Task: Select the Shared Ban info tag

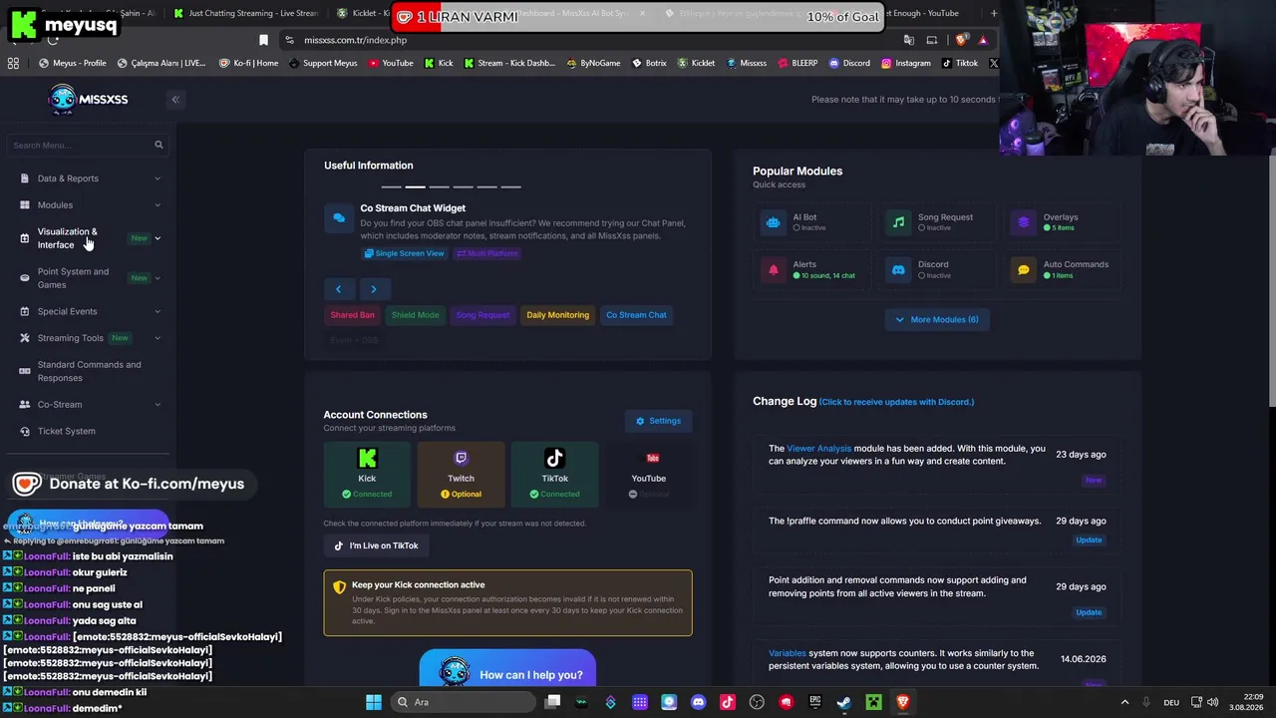Action: [x=353, y=315]
